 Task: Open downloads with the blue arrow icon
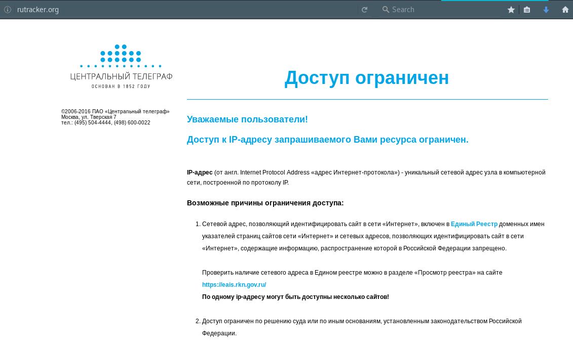pos(546,10)
